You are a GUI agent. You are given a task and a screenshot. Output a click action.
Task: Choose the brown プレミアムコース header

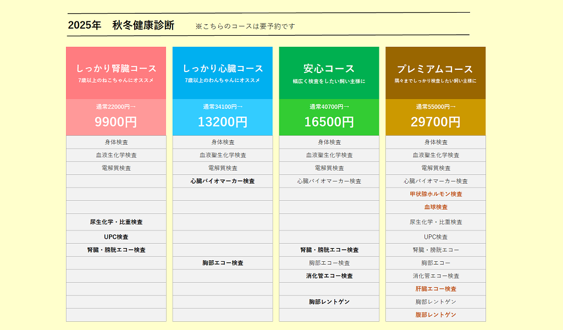435,73
